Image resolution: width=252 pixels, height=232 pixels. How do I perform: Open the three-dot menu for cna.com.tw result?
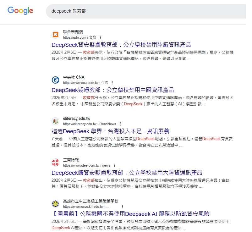(112, 83)
